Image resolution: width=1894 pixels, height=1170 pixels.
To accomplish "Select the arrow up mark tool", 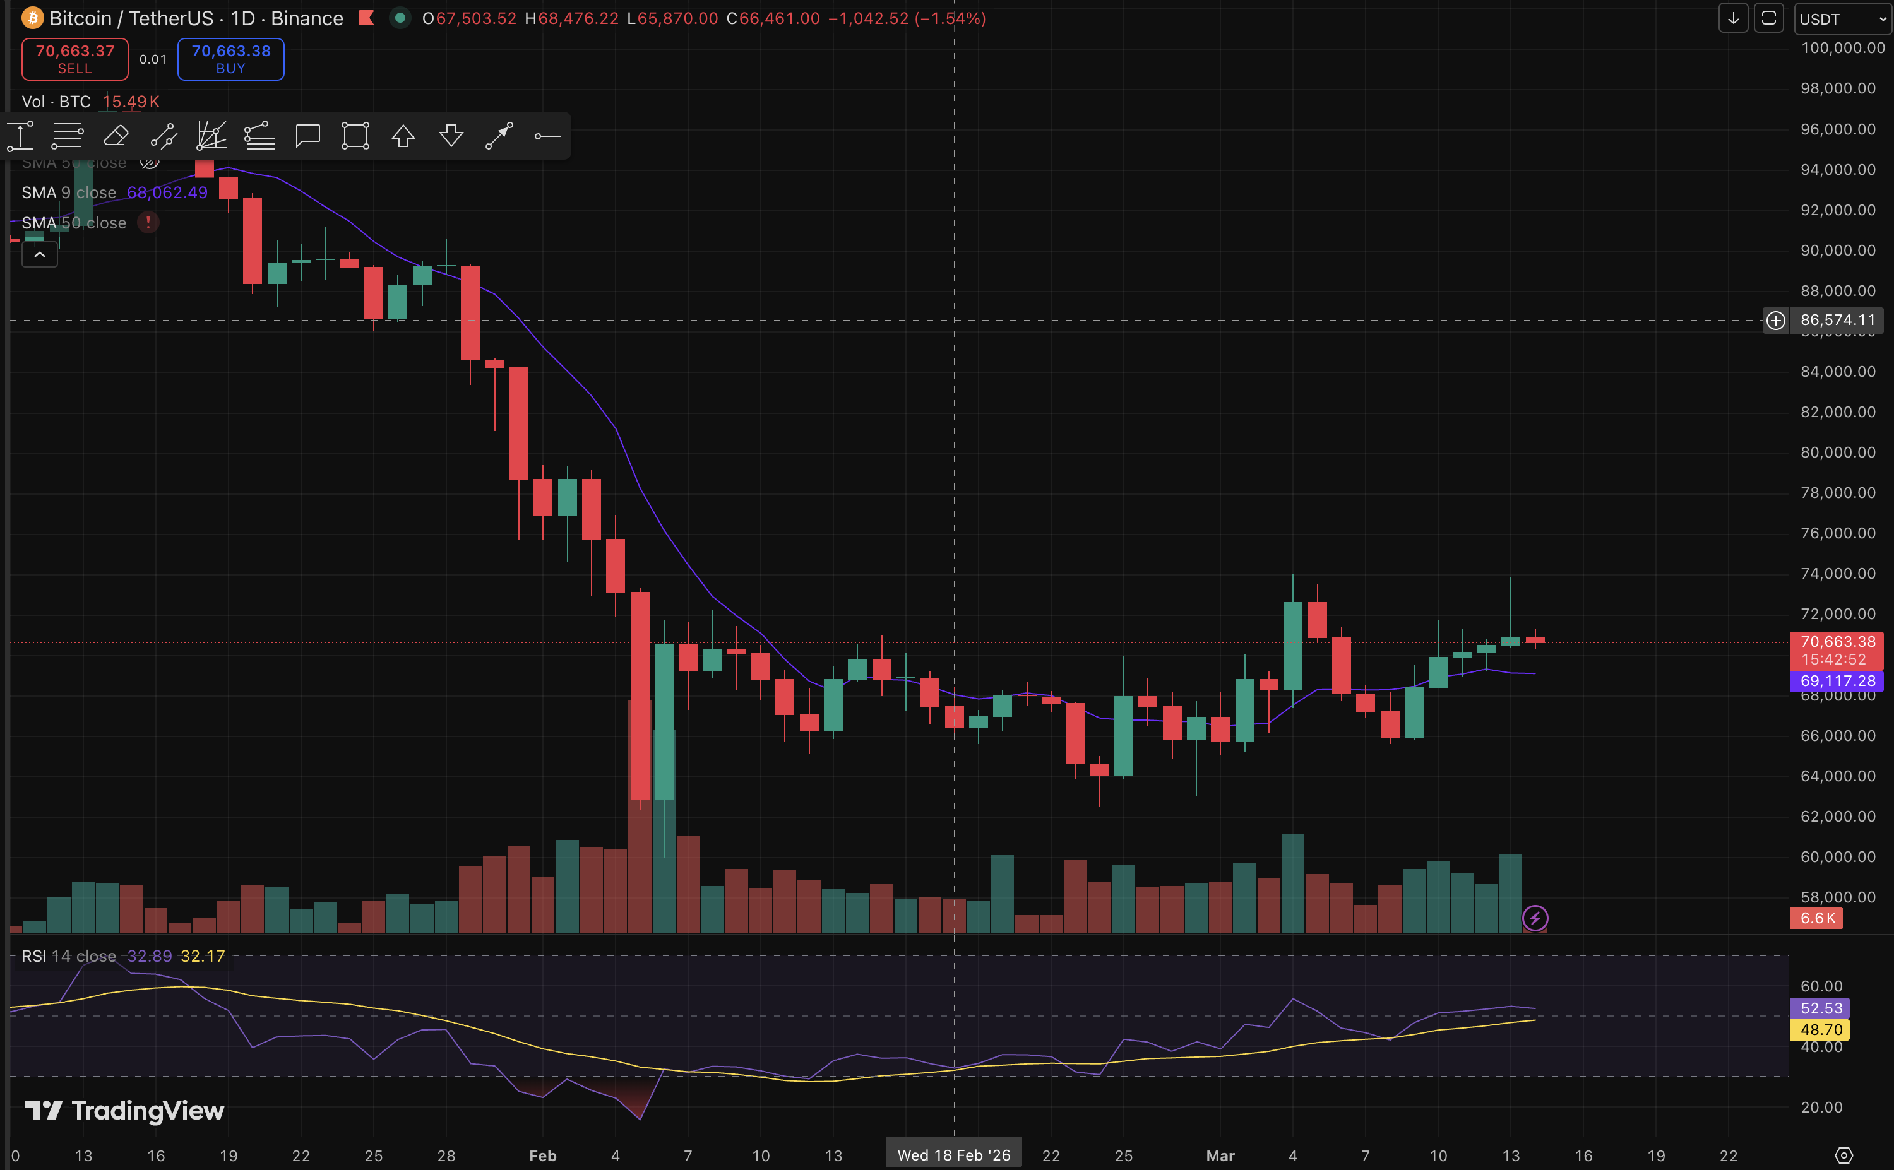I will (x=403, y=136).
